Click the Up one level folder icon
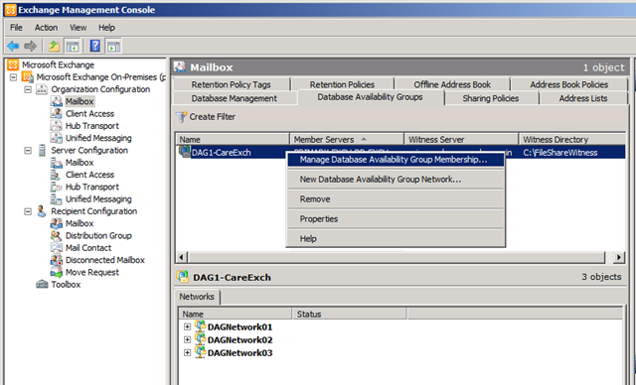Viewport: 636px width, 385px height. [x=54, y=47]
